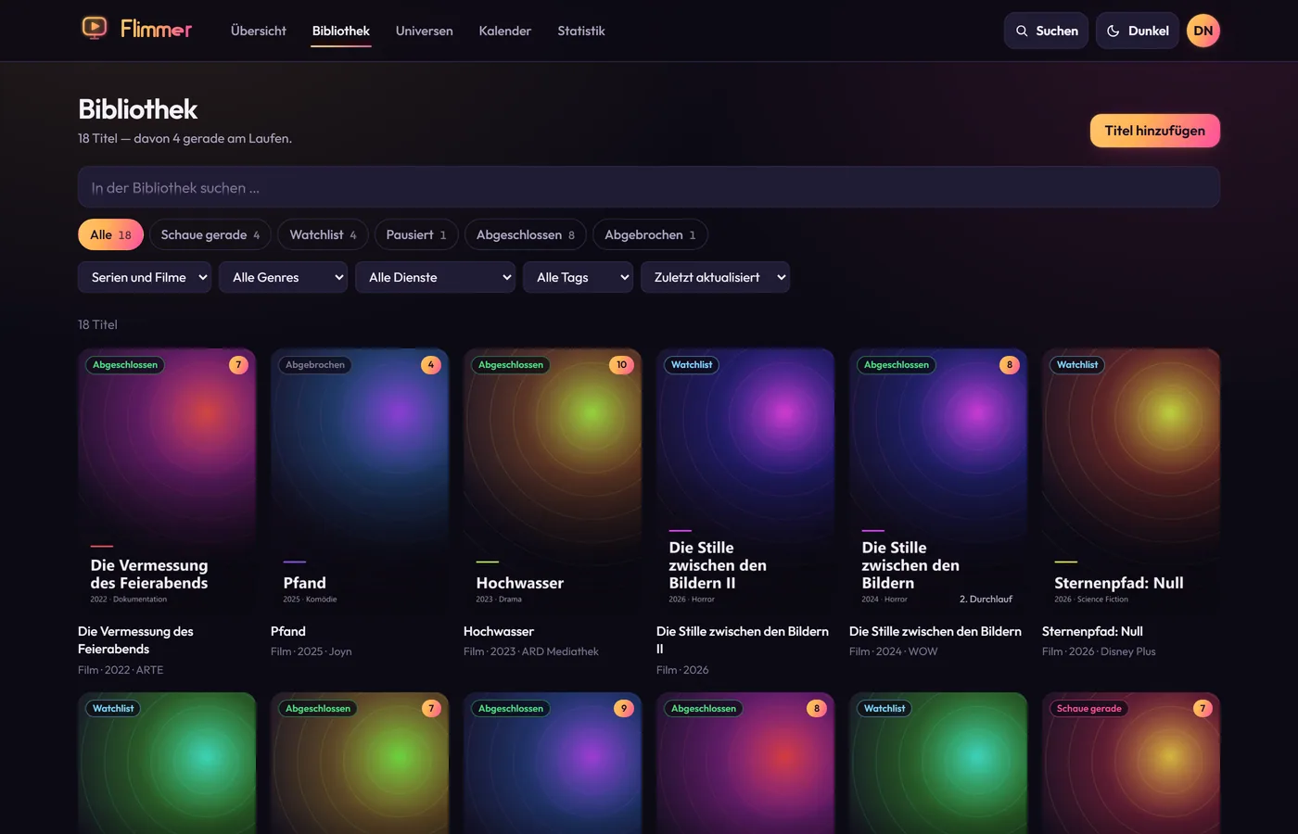
Task: Click Watchlist badge on Sternenpfad: Null poster
Action: tap(1077, 365)
